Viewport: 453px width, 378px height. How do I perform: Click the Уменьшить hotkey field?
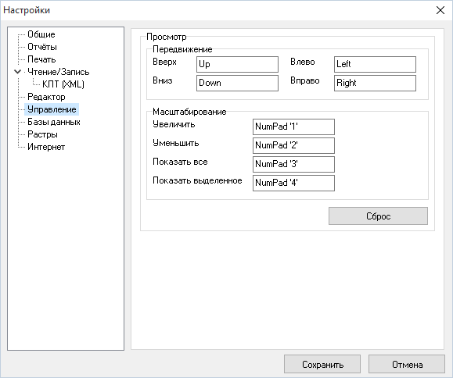pos(293,145)
